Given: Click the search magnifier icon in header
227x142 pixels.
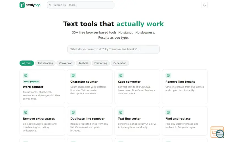Looking at the screenshot, I should click(x=50, y=5).
